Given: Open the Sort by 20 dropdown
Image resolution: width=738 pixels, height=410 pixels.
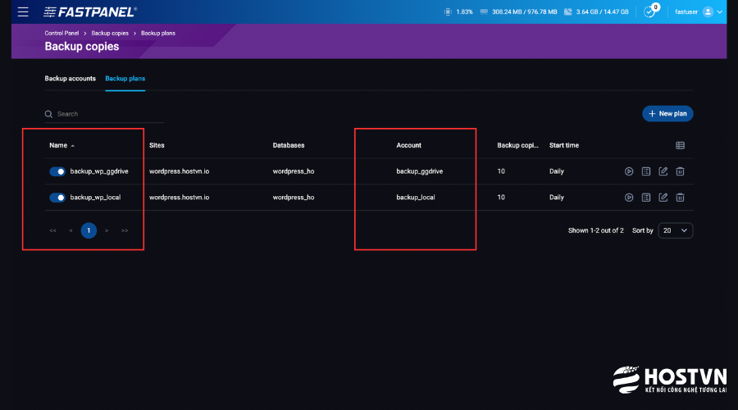Looking at the screenshot, I should coord(675,230).
